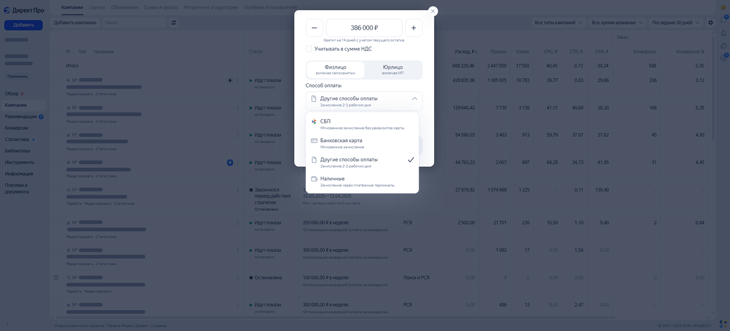Click the clock icon in the Остановлена campaign row
730x331 pixels.
[56, 277]
